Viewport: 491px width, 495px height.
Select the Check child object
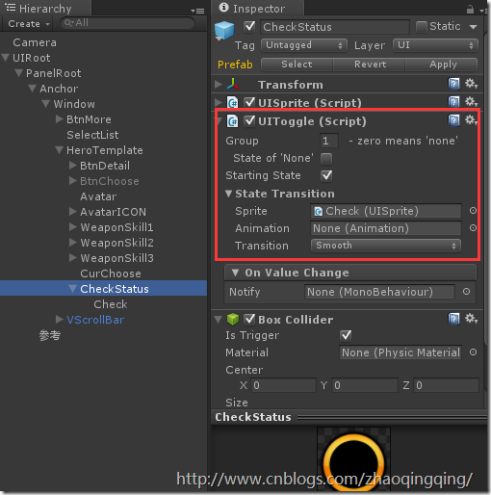[x=111, y=304]
